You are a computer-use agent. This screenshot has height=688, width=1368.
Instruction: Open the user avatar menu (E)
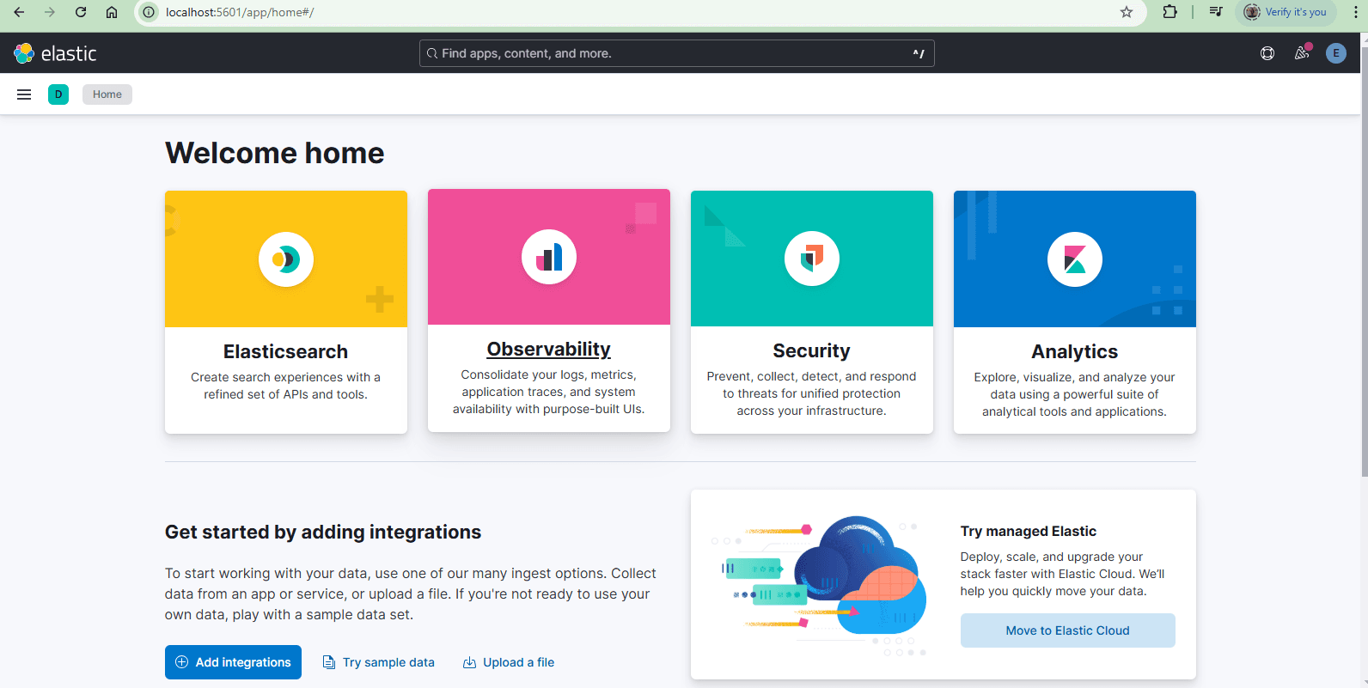1336,53
